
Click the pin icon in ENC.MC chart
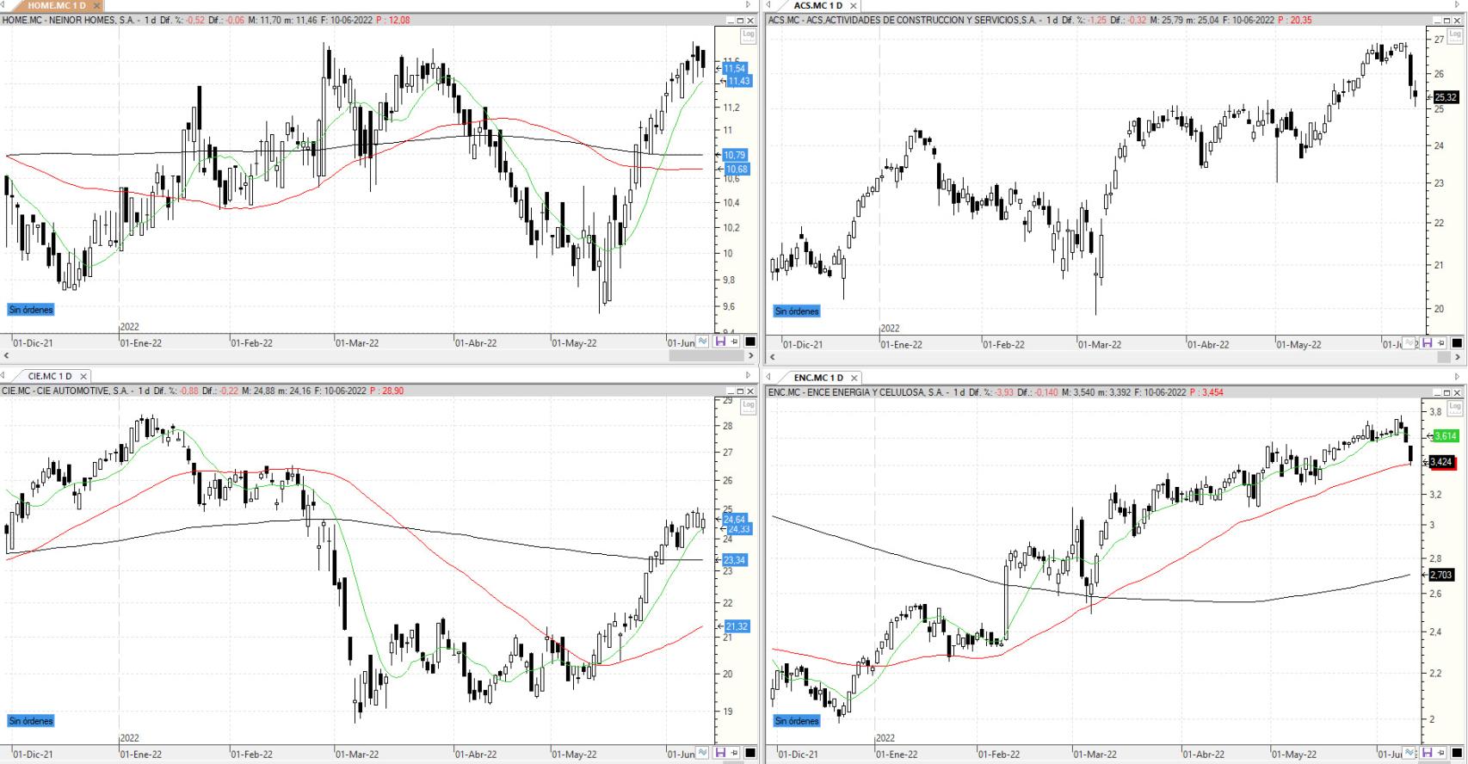(1441, 754)
